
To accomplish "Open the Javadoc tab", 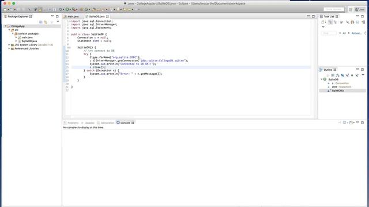I will click(x=88, y=122).
